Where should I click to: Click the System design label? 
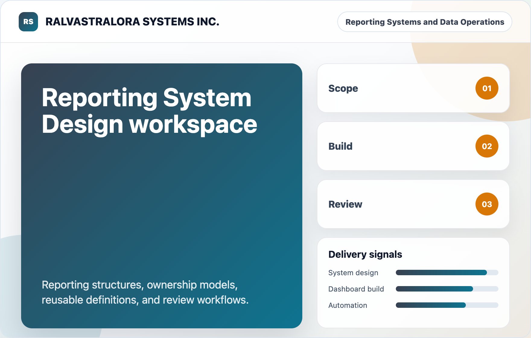pyautogui.click(x=353, y=273)
